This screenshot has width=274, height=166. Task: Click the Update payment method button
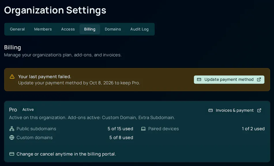point(229,79)
